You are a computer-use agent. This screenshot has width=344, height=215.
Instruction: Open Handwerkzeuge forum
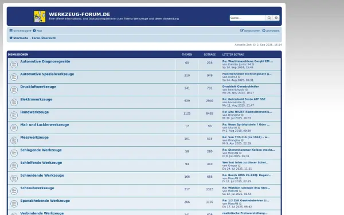34,112
